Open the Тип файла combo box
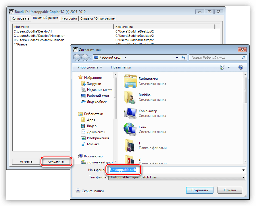The image size is (256, 206). 177,177
